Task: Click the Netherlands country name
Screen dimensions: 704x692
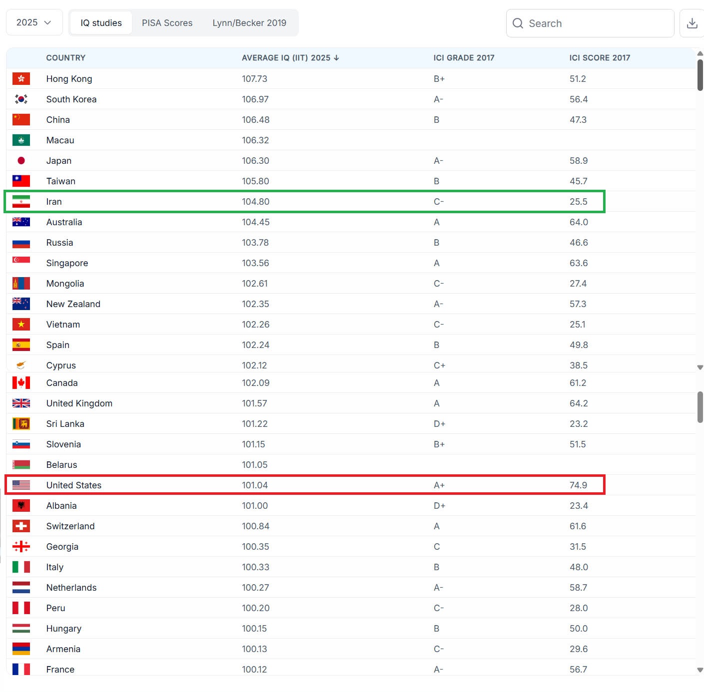Action: coord(71,588)
